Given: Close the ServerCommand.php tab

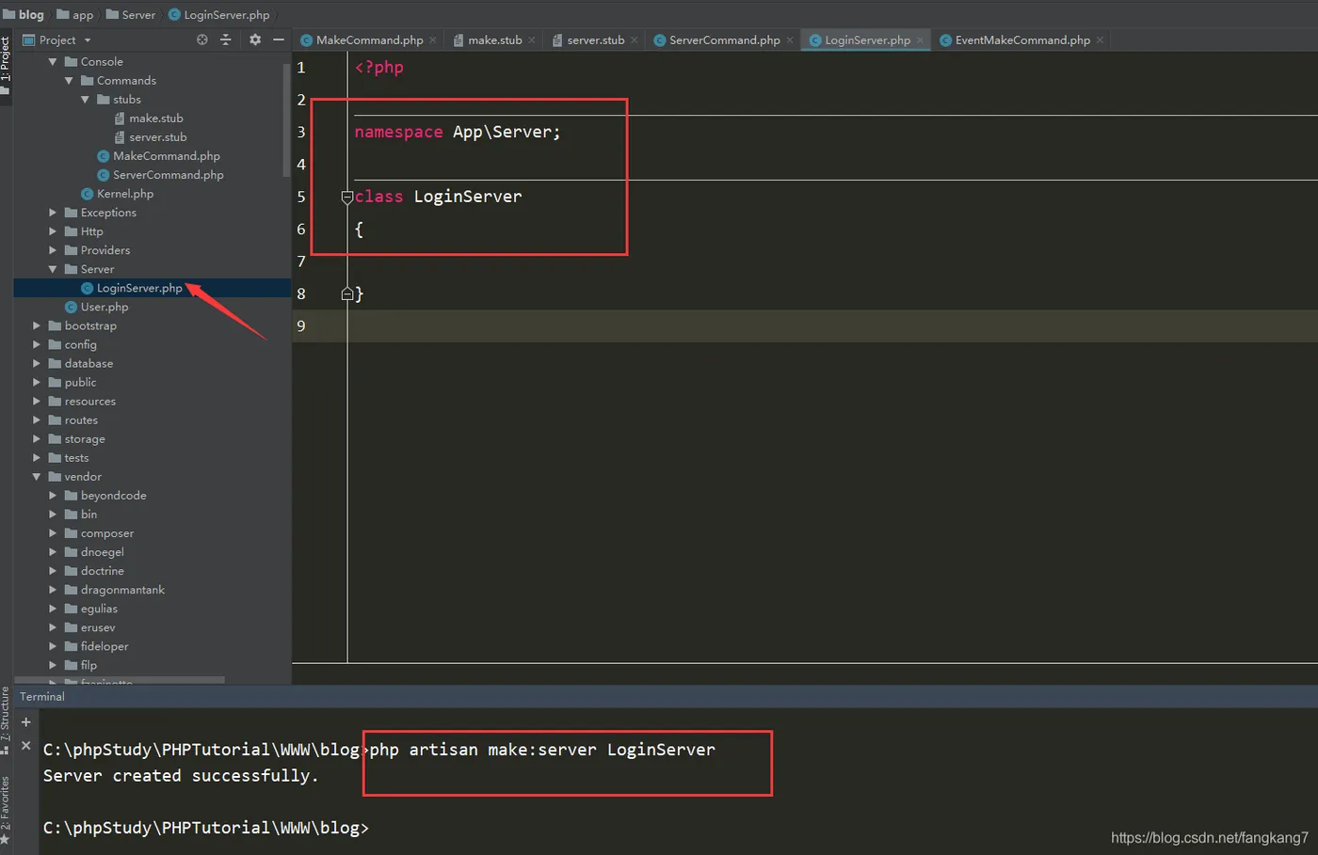Looking at the screenshot, I should [x=790, y=40].
